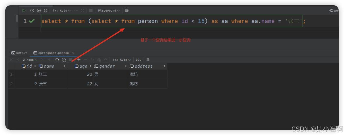Open the Playground mode dropdown

click(x=109, y=10)
